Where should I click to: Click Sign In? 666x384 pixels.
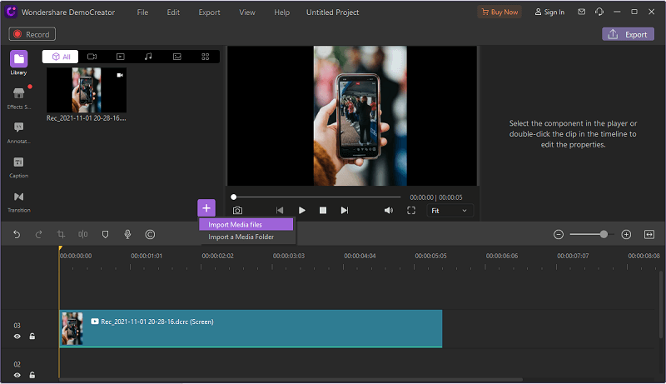549,12
